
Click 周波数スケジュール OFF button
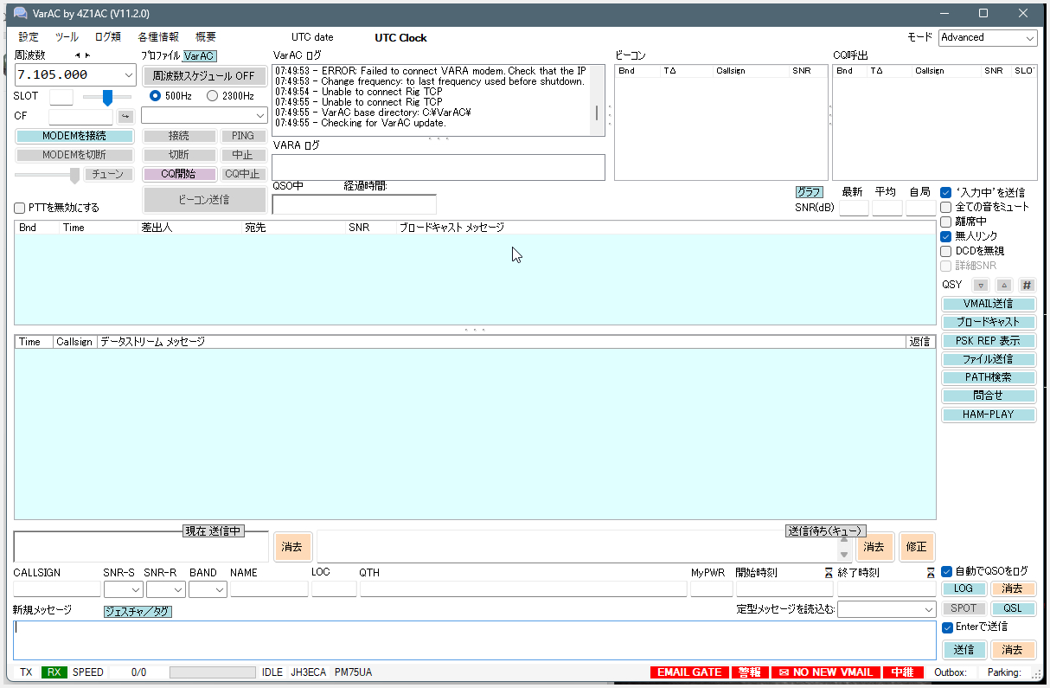click(204, 75)
